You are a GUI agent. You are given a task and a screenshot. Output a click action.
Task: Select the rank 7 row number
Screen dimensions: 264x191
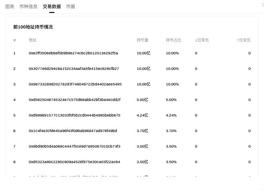click(14, 146)
